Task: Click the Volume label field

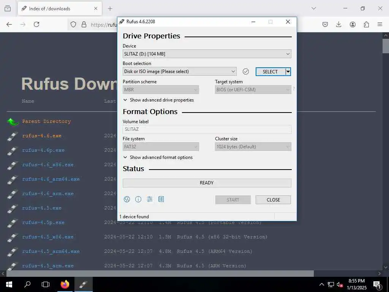Action: coord(207,129)
